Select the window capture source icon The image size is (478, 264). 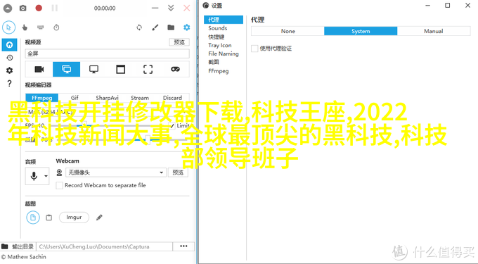pos(121,69)
